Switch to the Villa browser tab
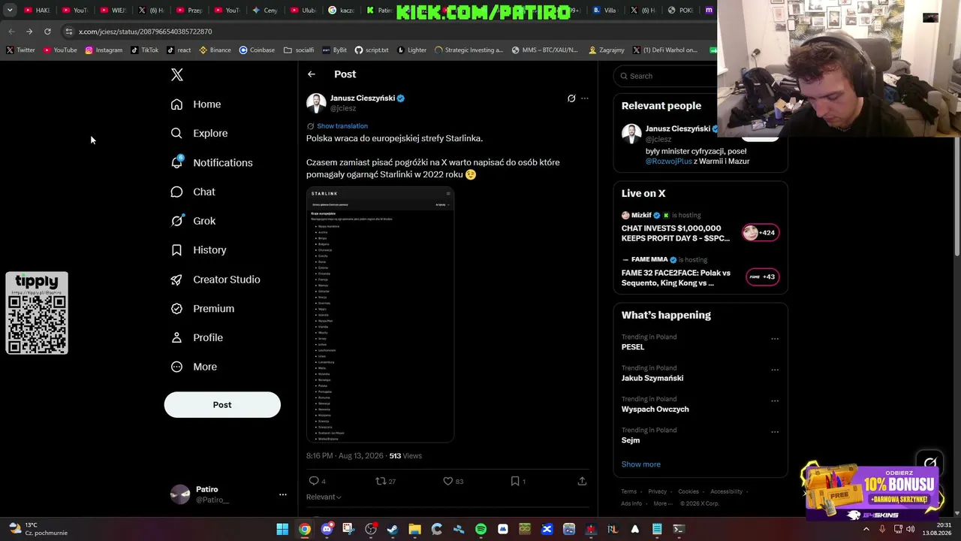Viewport: 961px width, 541px height. (x=605, y=11)
